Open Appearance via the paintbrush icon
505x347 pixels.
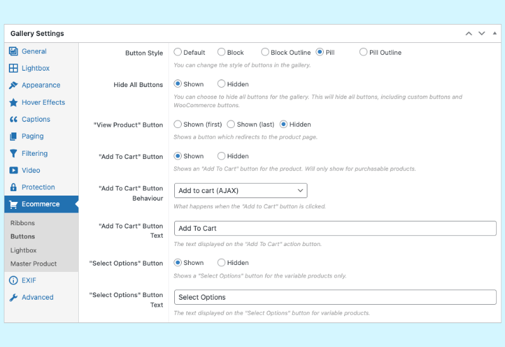click(14, 85)
